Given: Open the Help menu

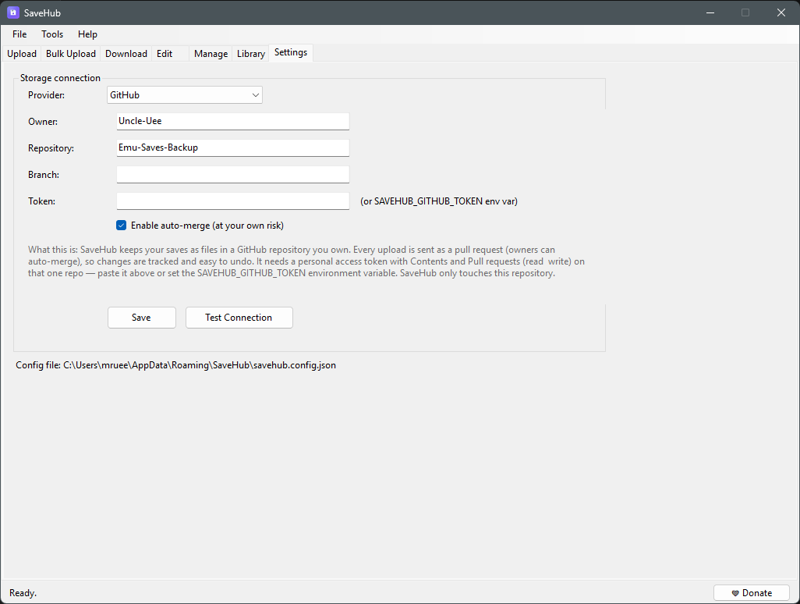Looking at the screenshot, I should coord(87,34).
